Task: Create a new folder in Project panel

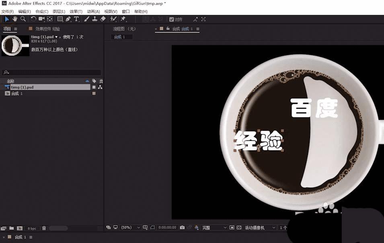Action: 12,228
